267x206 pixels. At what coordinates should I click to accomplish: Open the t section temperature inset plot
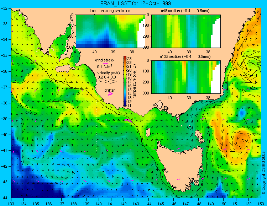coord(110,31)
